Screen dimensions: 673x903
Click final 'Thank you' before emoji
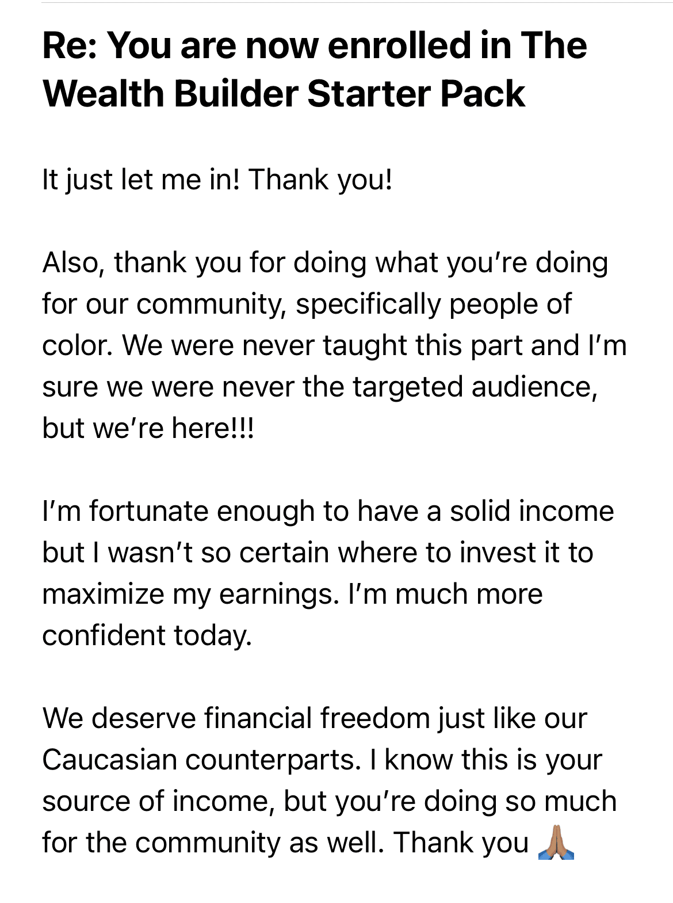[461, 843]
